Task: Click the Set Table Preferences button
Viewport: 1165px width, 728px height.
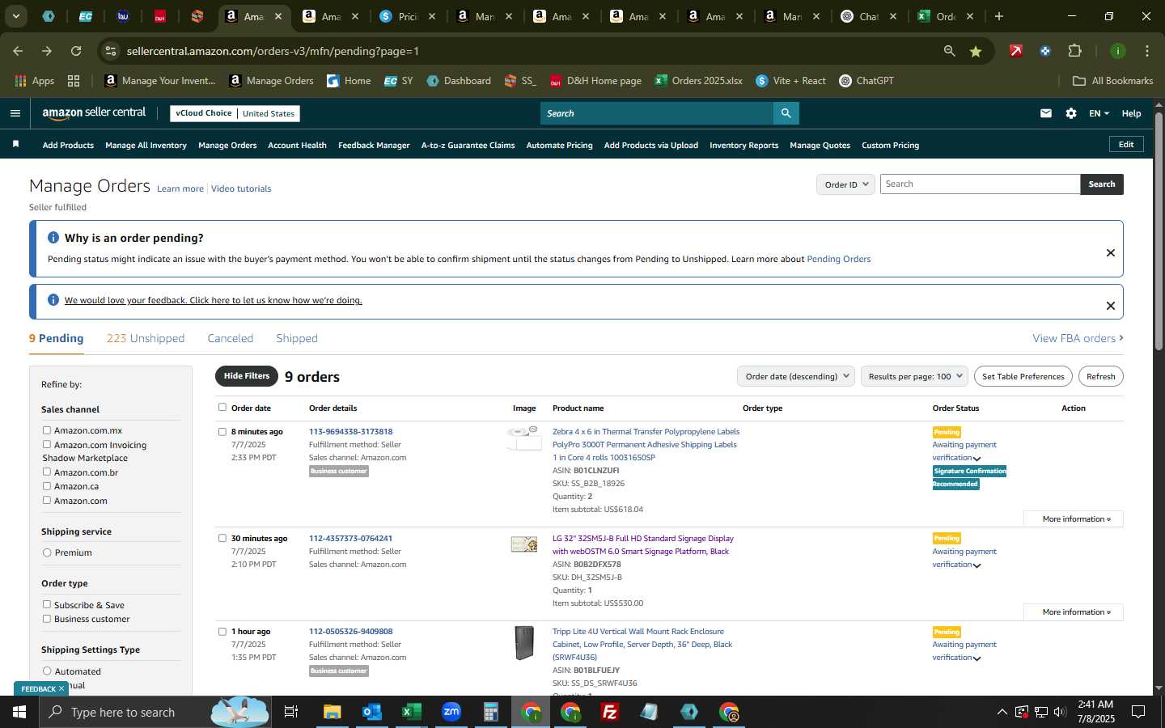Action: point(1023,376)
